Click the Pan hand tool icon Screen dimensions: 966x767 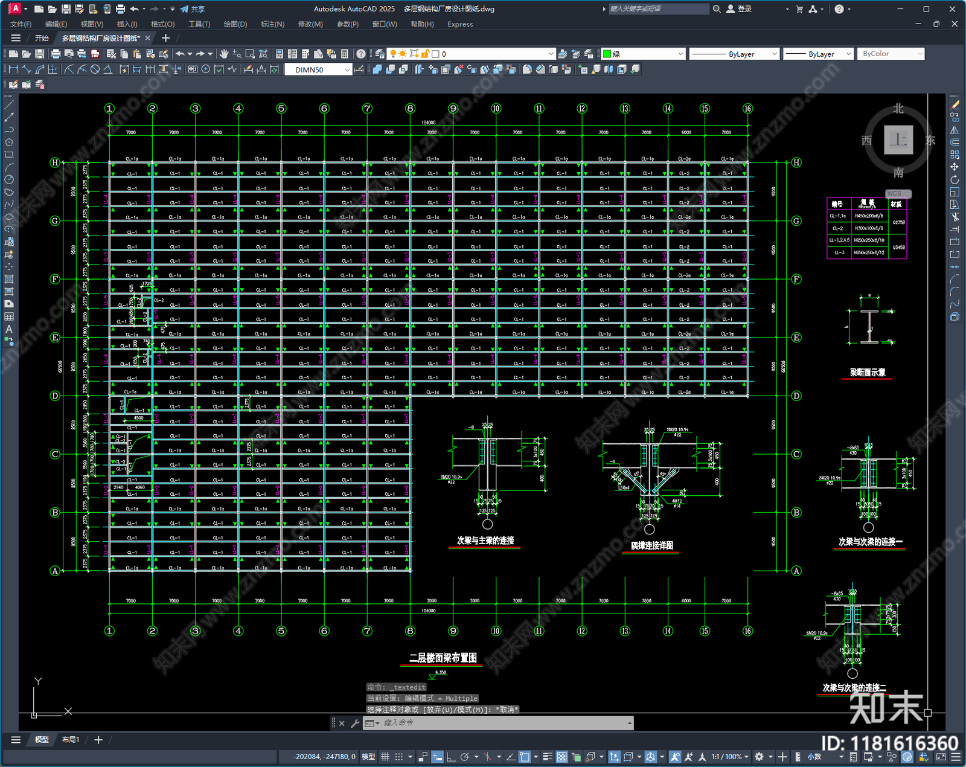tap(224, 54)
